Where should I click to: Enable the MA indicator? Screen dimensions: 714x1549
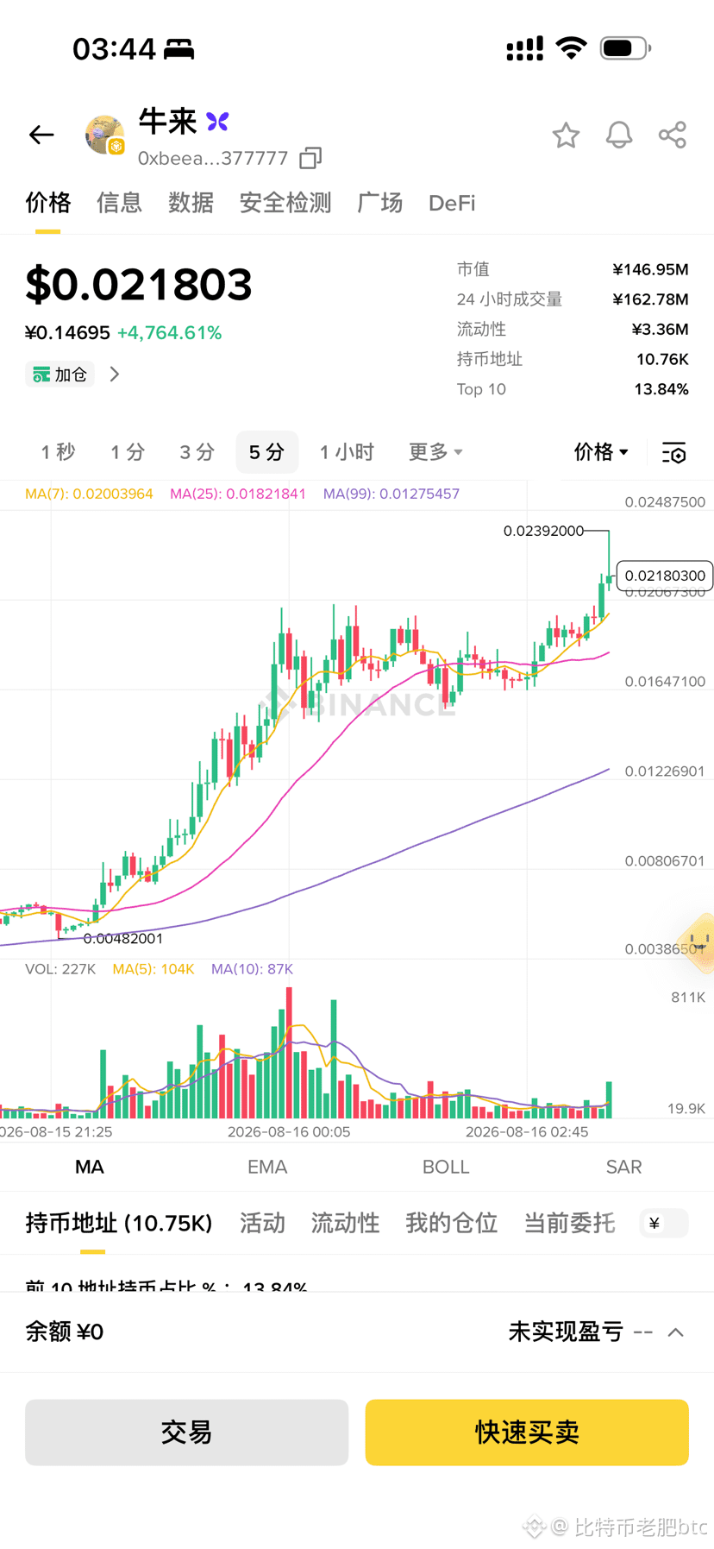[90, 1167]
